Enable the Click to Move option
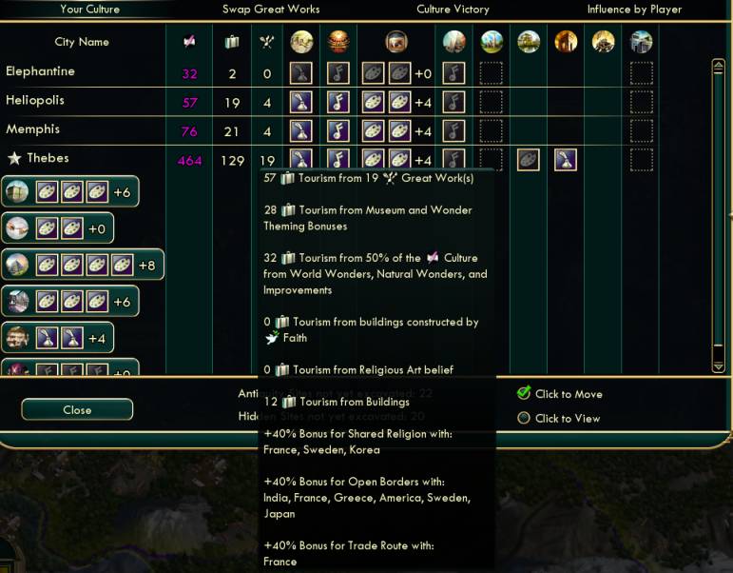The height and width of the screenshot is (573, 733). pyautogui.click(x=524, y=393)
